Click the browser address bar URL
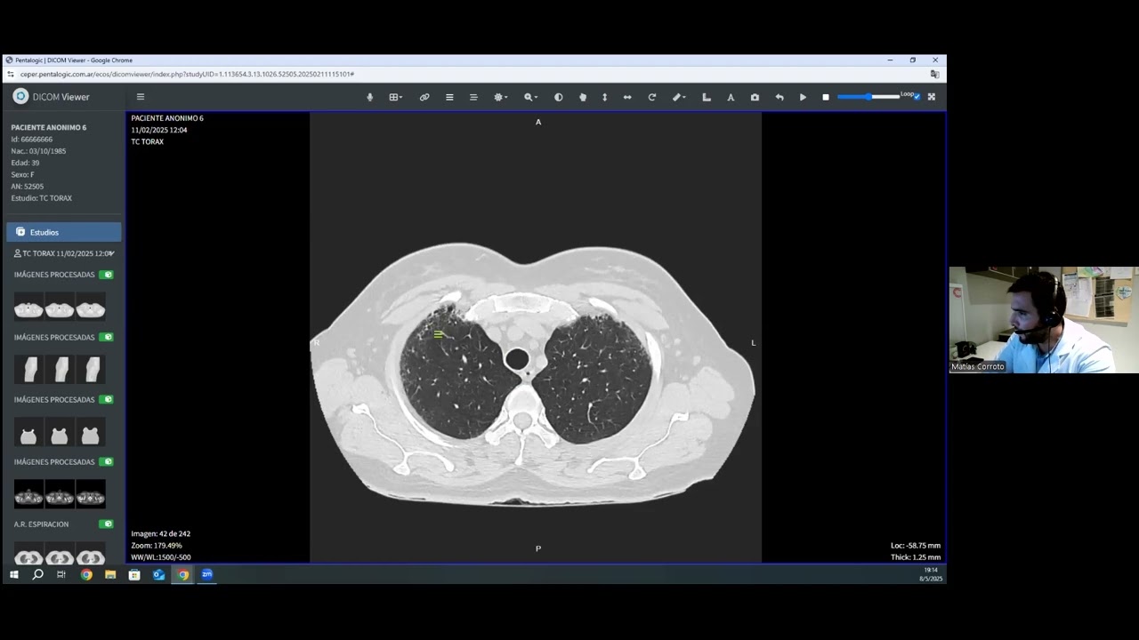 pyautogui.click(x=187, y=75)
